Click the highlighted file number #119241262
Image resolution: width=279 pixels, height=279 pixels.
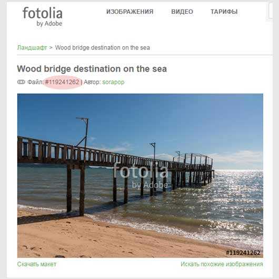click(x=62, y=82)
